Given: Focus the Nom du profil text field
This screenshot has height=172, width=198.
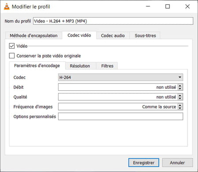Looking at the screenshot, I should point(113,21).
